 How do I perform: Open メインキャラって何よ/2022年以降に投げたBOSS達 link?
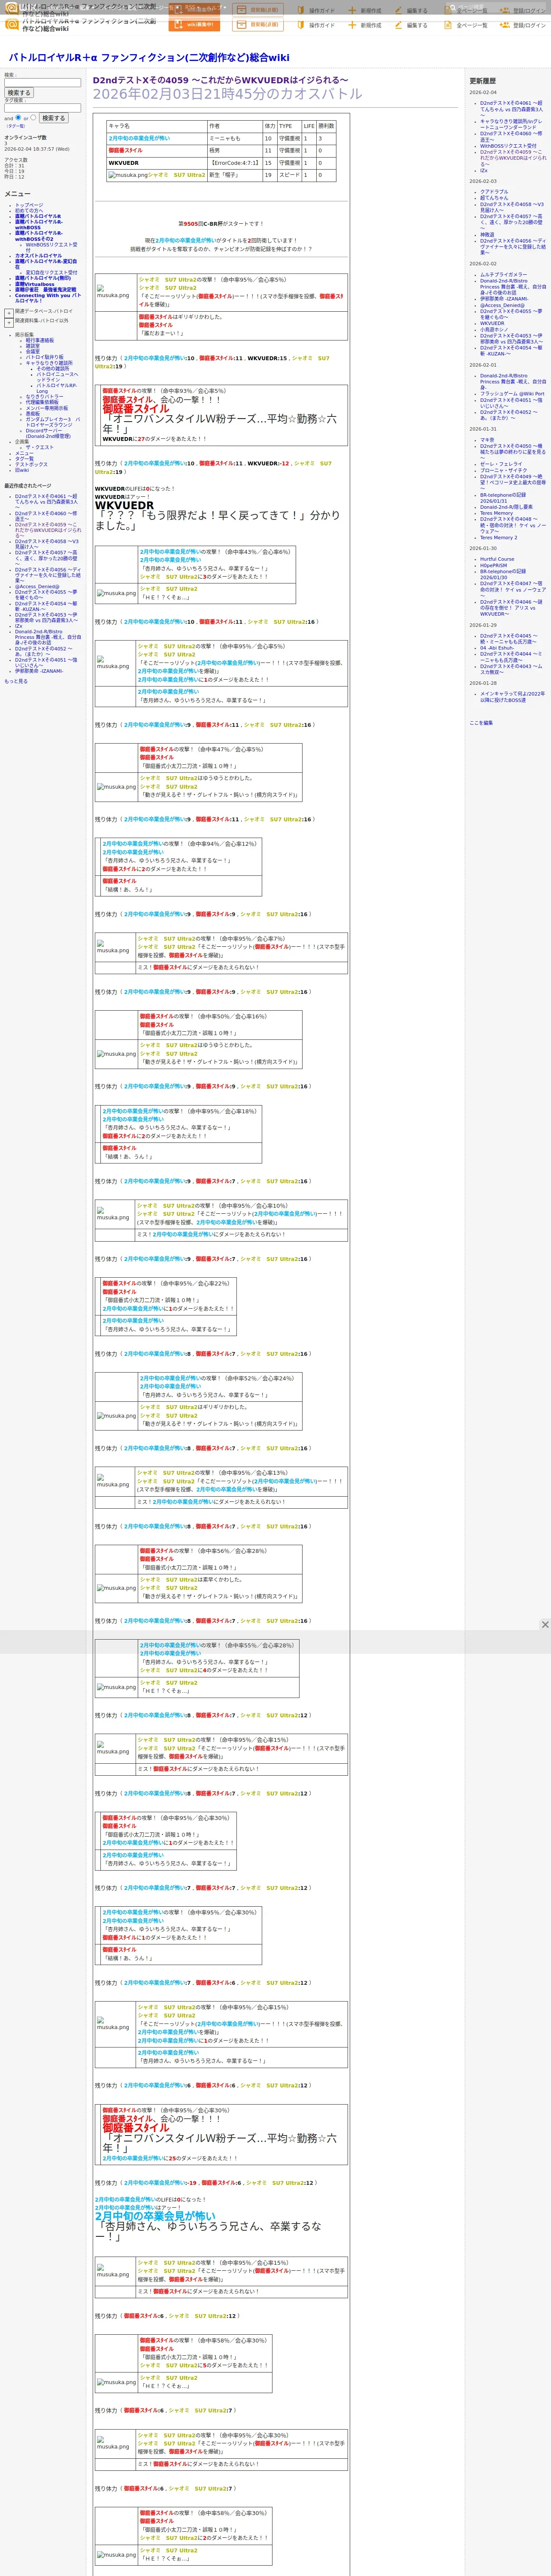[x=512, y=696]
